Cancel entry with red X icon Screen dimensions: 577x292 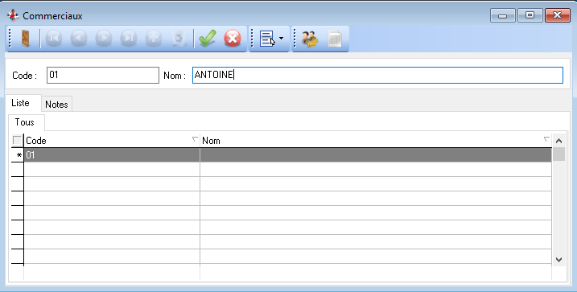point(233,39)
